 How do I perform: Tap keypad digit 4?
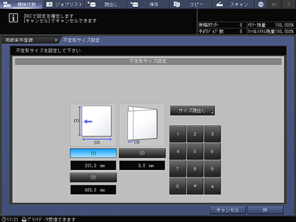177,151
